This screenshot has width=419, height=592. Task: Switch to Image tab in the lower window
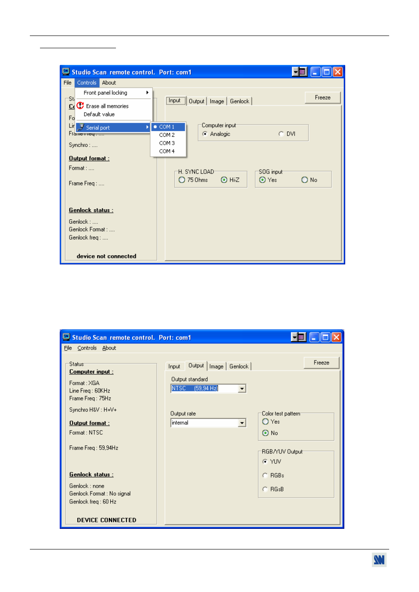(217, 366)
